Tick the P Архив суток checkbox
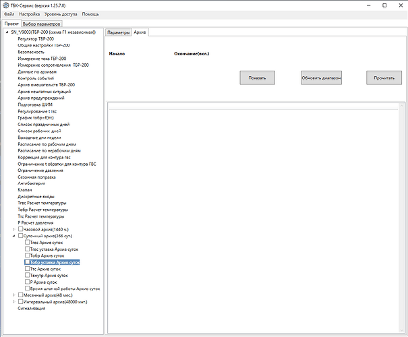408x337 pixels. click(x=28, y=282)
